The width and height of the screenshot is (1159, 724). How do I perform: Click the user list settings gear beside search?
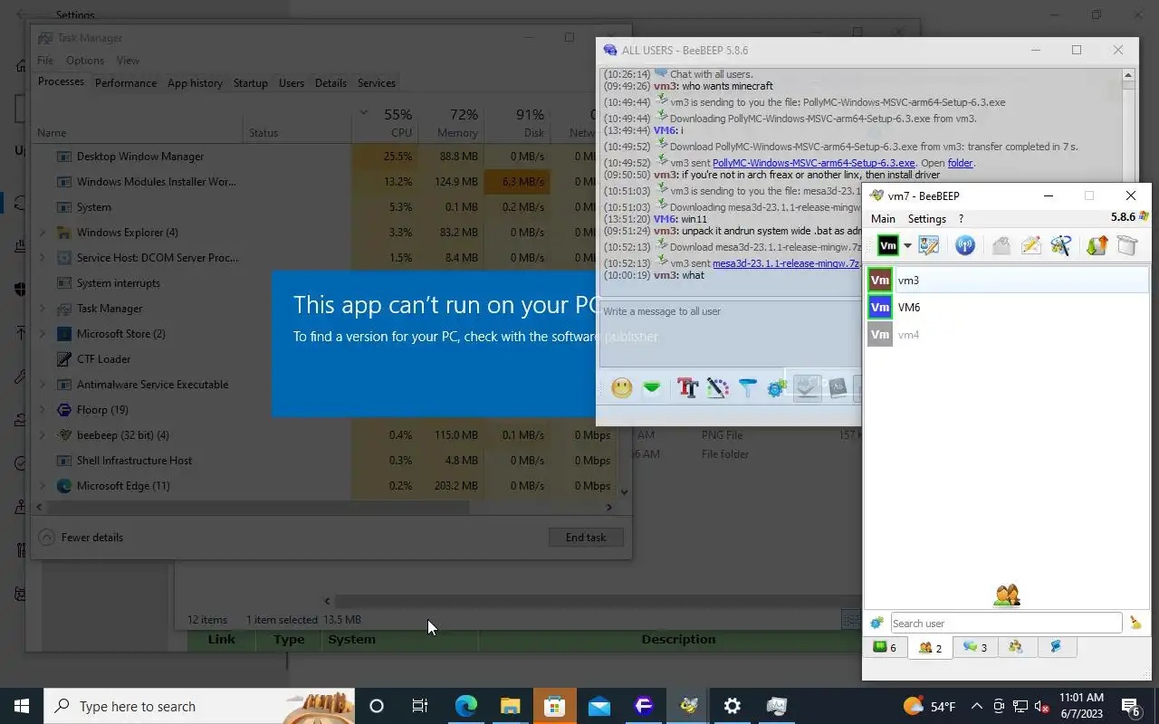pos(876,623)
